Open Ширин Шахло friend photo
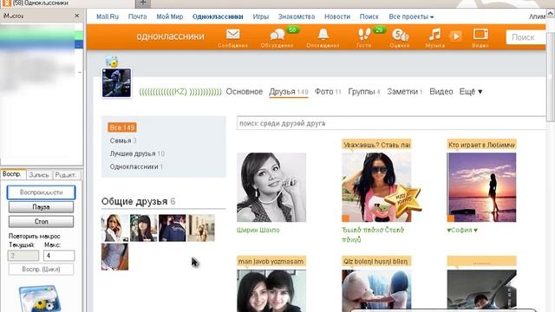Screen dimensions: 555x312 click(271, 187)
